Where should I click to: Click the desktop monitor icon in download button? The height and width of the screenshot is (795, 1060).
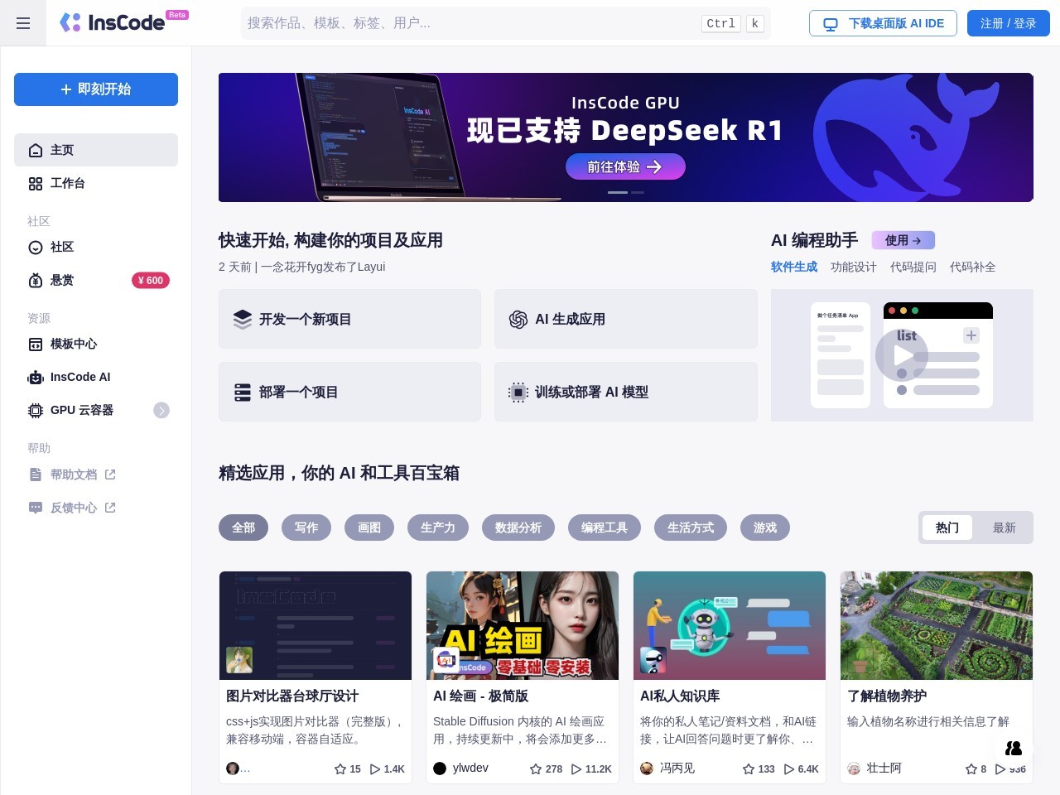[x=831, y=24]
